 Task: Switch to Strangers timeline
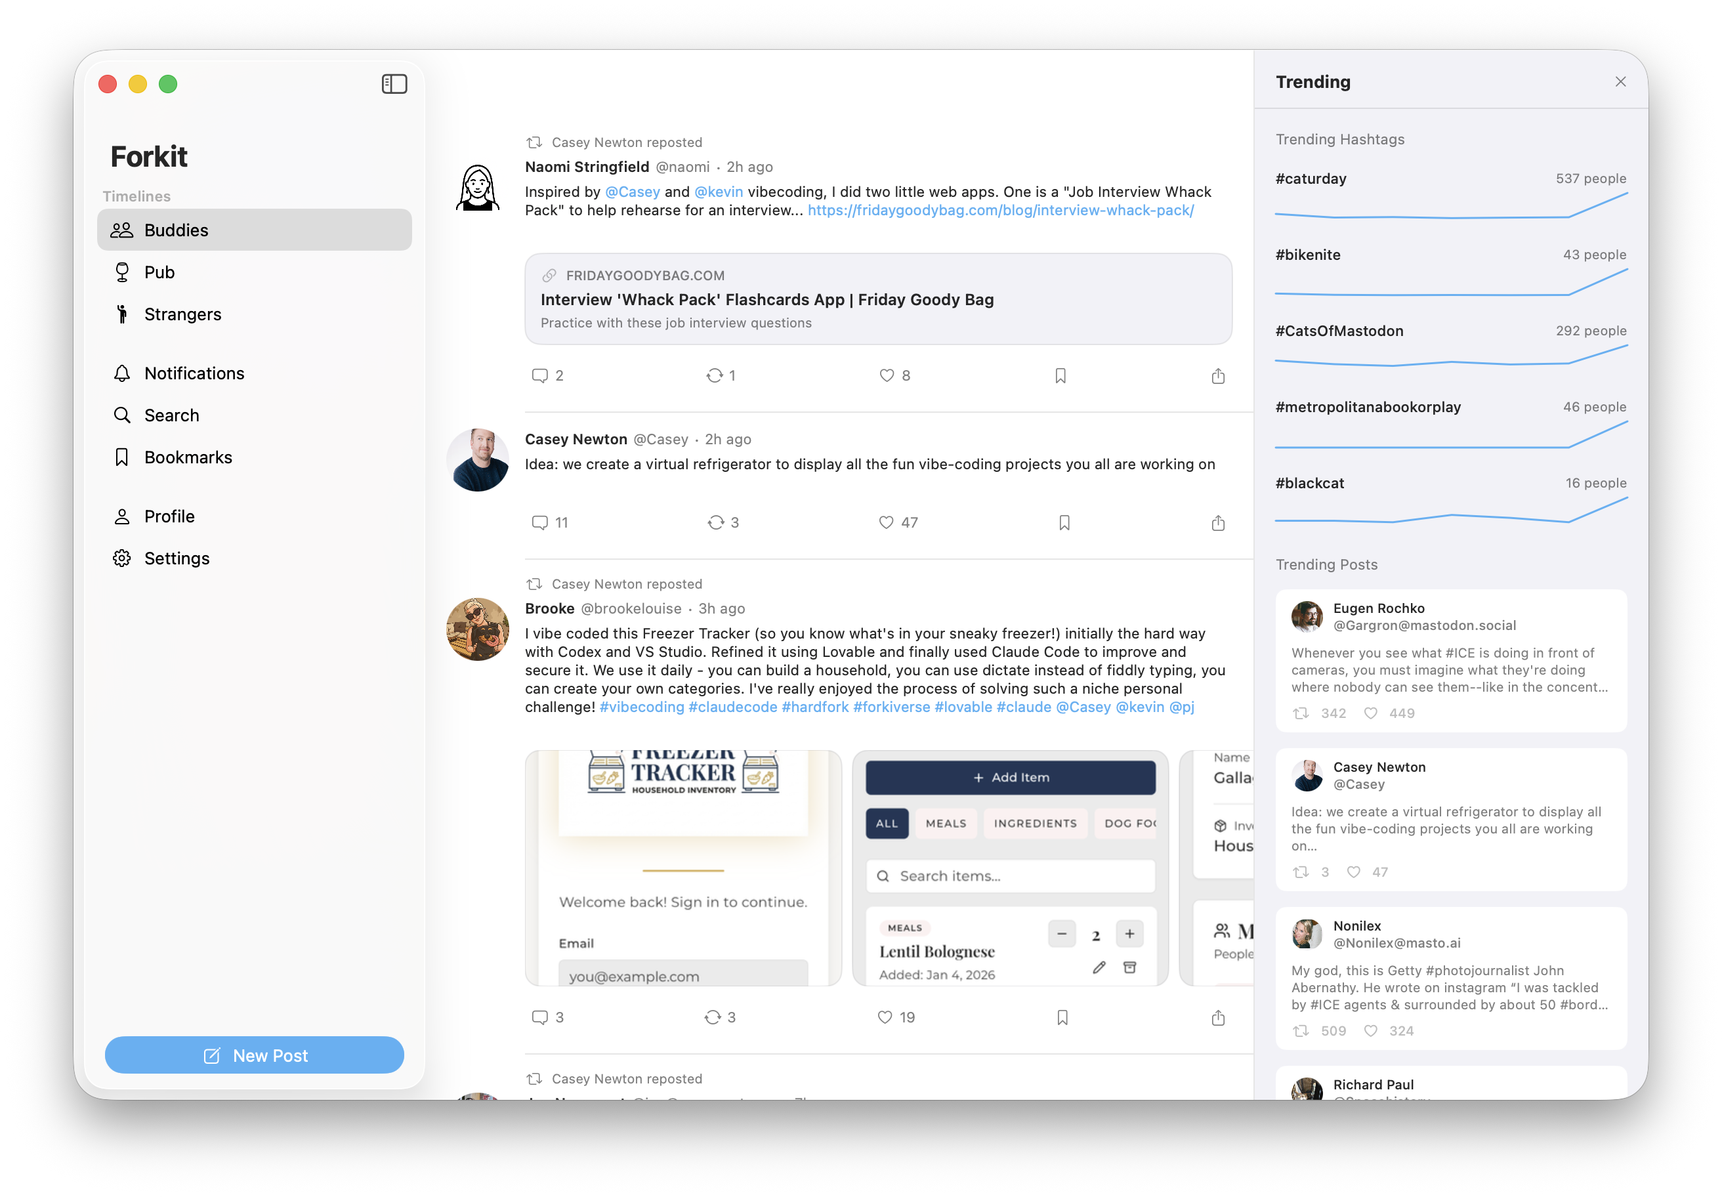[182, 314]
